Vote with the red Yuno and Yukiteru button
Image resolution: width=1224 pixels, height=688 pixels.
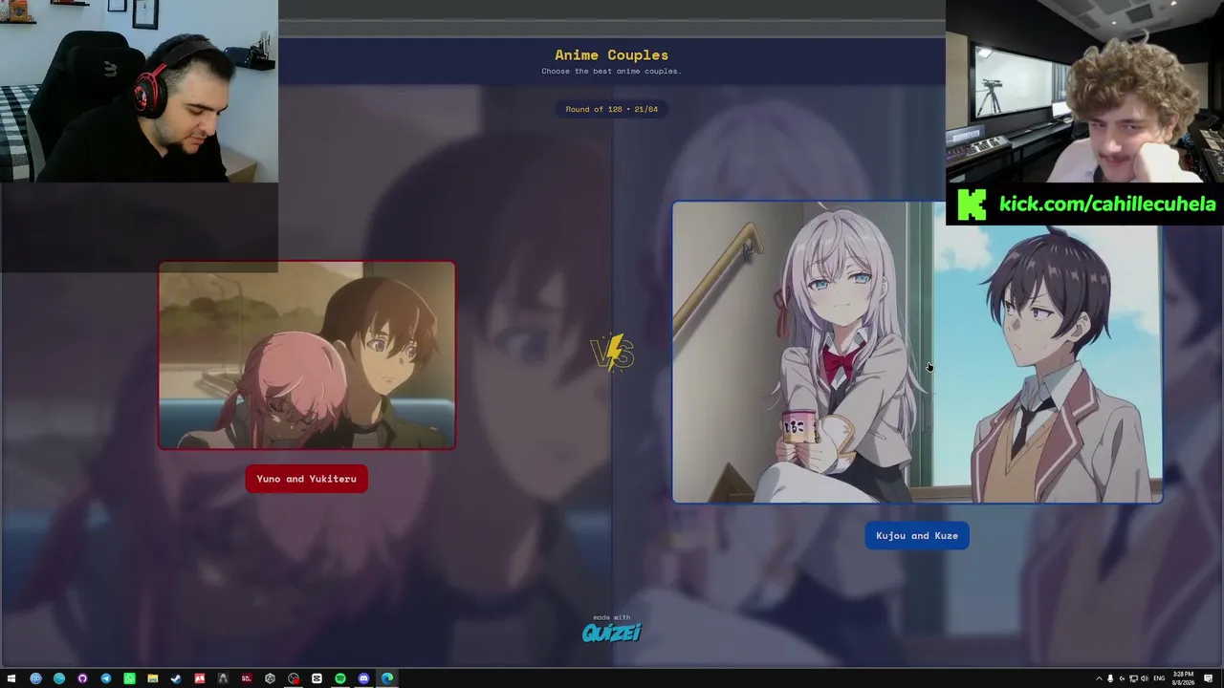pyautogui.click(x=306, y=479)
